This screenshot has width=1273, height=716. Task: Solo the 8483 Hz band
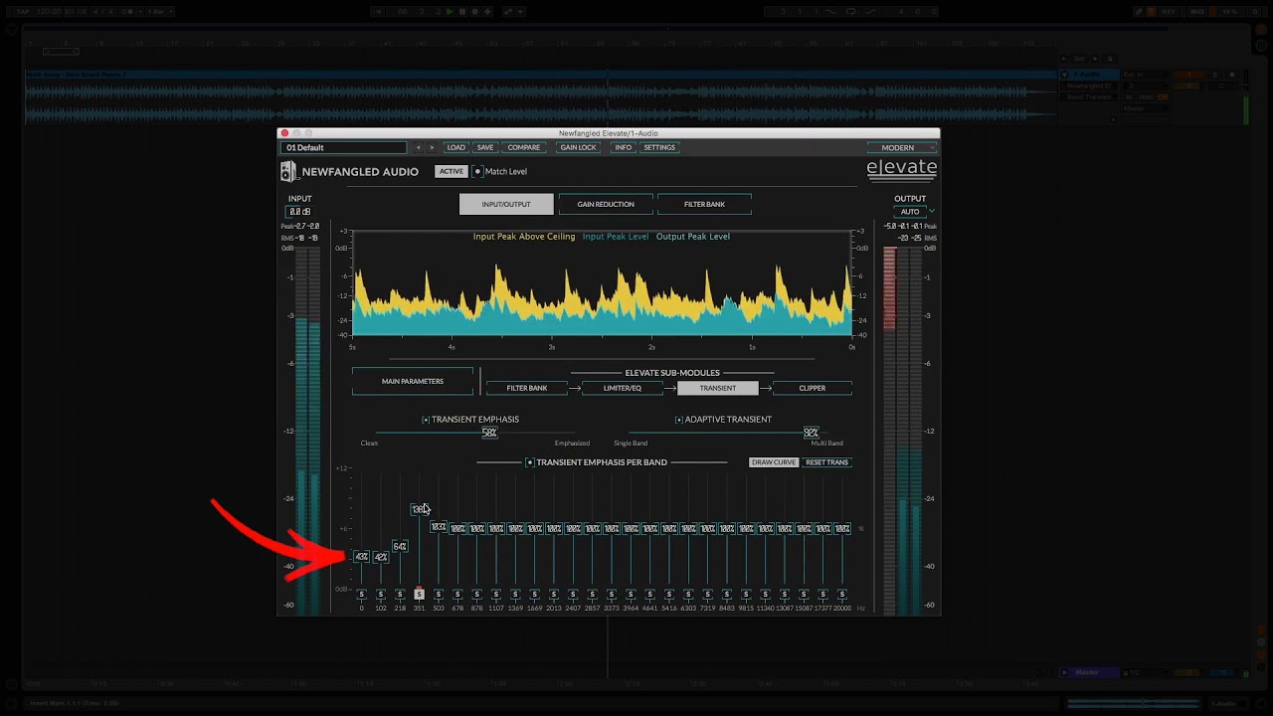[x=727, y=595]
